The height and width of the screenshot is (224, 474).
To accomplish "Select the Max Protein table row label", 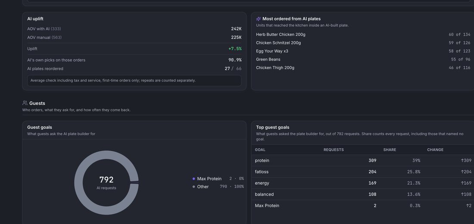I will 267,206.
